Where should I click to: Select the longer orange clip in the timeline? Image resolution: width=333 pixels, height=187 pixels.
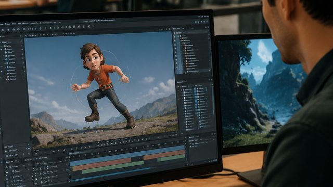(x=101, y=164)
